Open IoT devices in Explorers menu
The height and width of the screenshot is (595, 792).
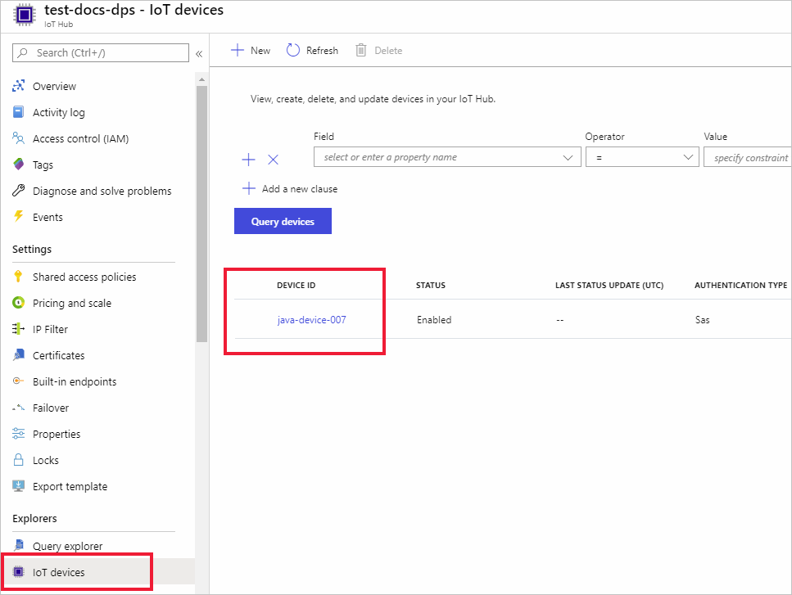pos(58,572)
